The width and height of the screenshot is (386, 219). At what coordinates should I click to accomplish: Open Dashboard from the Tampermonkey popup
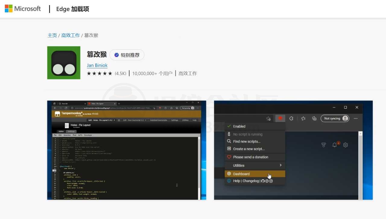(255, 174)
